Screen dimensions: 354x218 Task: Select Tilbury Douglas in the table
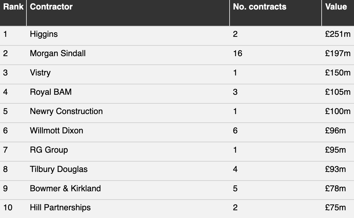[x=59, y=169]
